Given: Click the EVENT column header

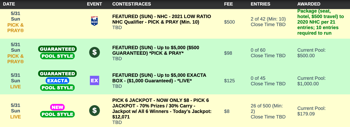Looking at the screenshot, I should tap(95, 4).
